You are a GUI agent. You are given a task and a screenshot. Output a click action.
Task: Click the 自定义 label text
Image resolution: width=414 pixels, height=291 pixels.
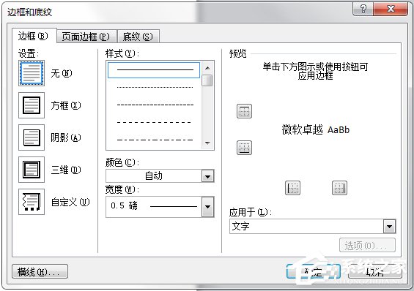(70, 202)
